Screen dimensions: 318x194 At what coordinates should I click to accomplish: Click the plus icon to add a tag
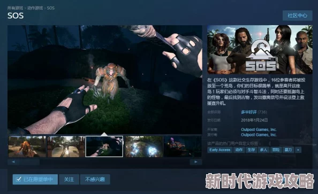pos(298,150)
